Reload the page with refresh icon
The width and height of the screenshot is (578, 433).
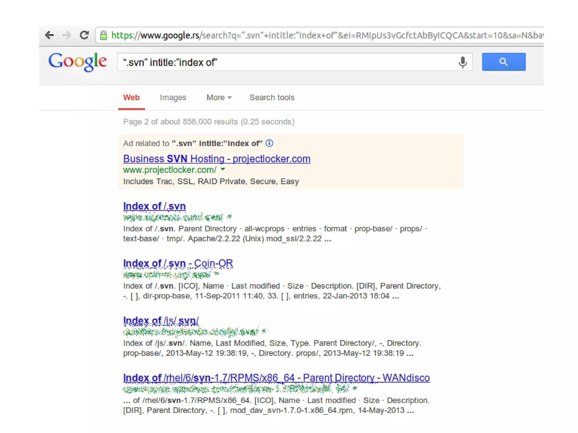84,35
